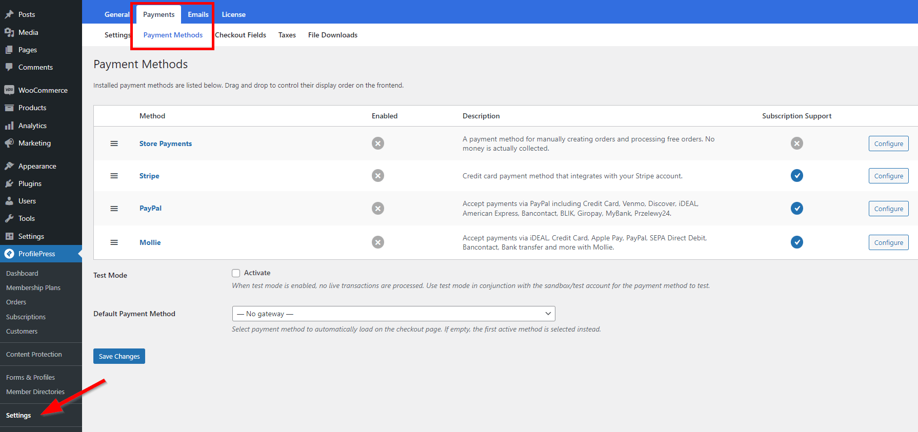
Task: Open the Store Payments method link
Action: click(166, 143)
